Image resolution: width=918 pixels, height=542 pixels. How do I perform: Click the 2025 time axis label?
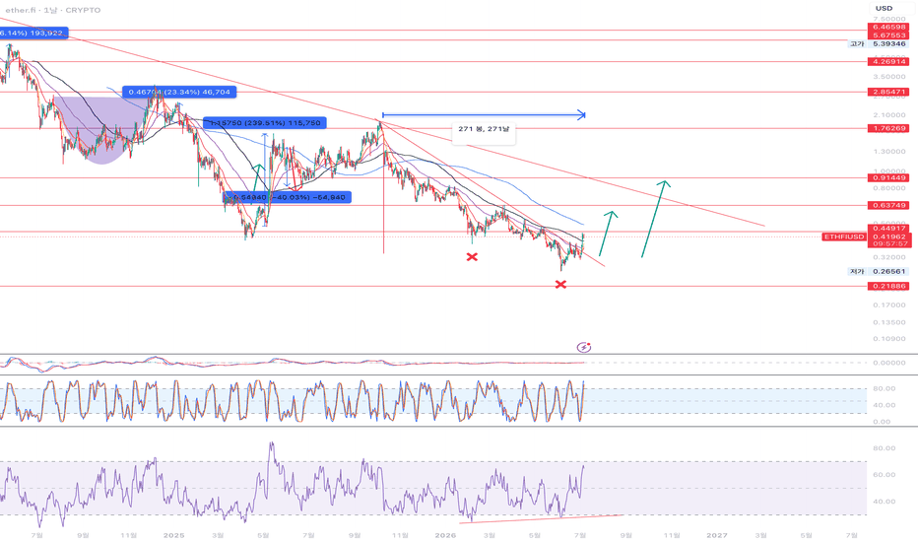click(174, 535)
